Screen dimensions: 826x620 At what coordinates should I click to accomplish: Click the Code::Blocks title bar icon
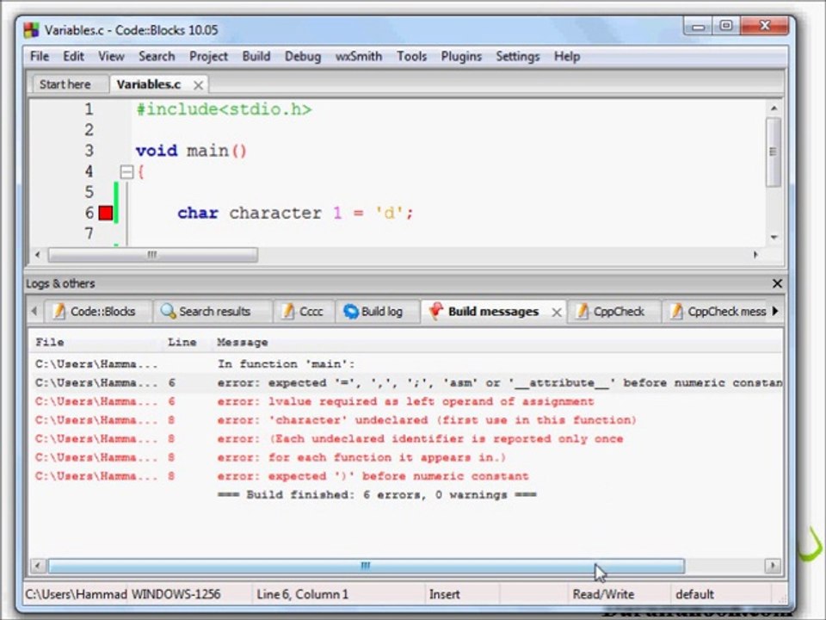click(x=32, y=30)
